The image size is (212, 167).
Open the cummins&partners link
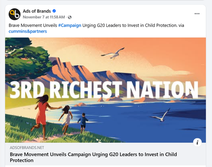pyautogui.click(x=28, y=31)
